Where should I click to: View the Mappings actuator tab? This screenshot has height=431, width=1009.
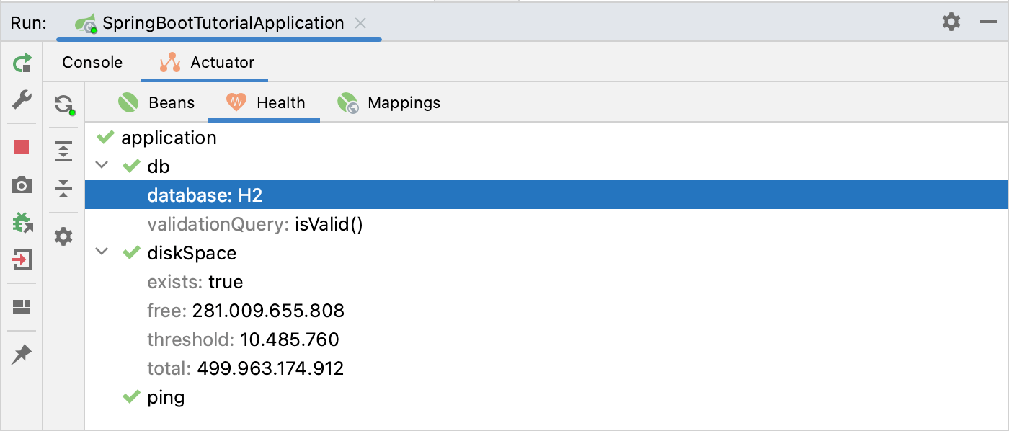pyautogui.click(x=404, y=102)
